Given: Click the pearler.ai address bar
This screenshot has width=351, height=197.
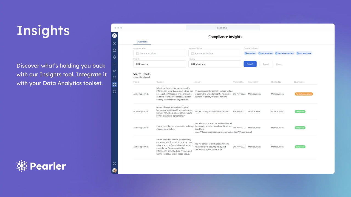Looking at the screenshot, I should 223,28.
